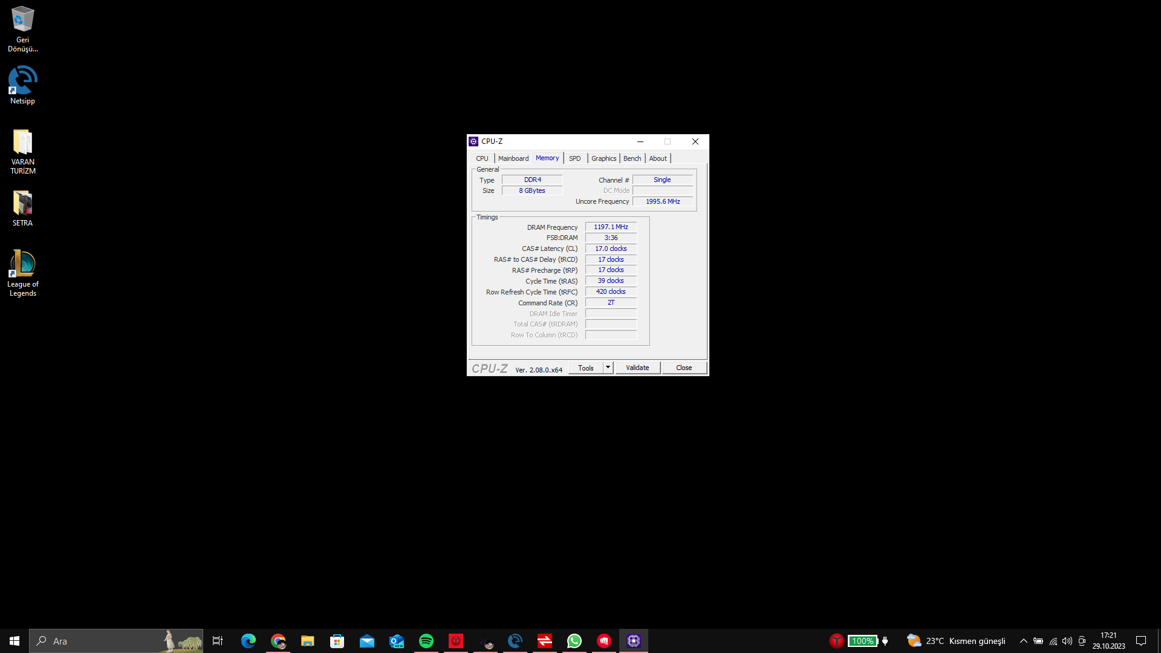Open File Explorer from the taskbar
The image size is (1161, 653).
point(308,641)
